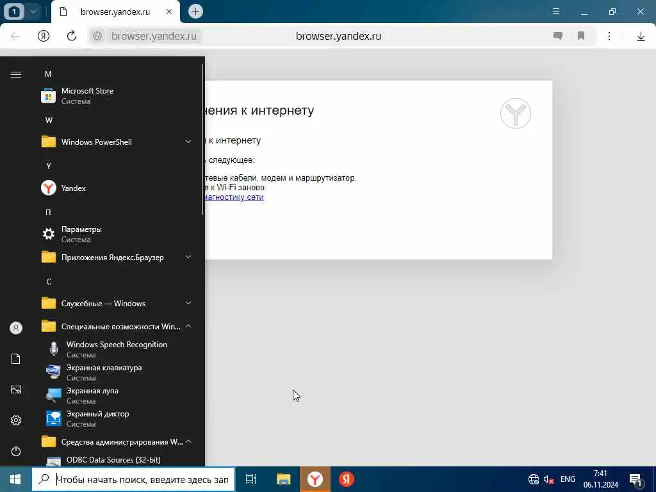Open Pictures from Start sidebar
The height and width of the screenshot is (492, 656).
point(16,389)
